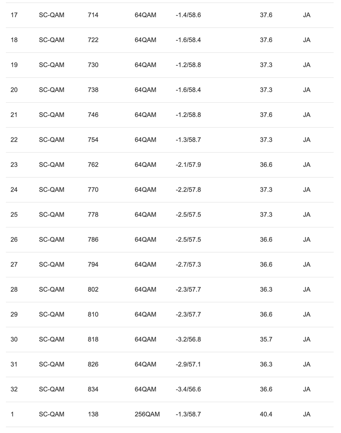Click the frequency value 722
Viewport: 341px width, 433px height.
click(93, 40)
